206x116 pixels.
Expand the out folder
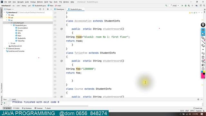[x=7, y=17]
